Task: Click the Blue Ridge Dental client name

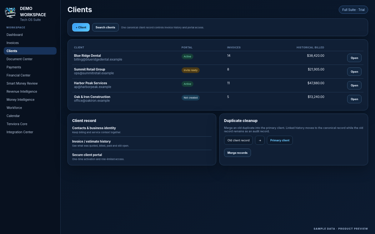Action: pos(87,56)
